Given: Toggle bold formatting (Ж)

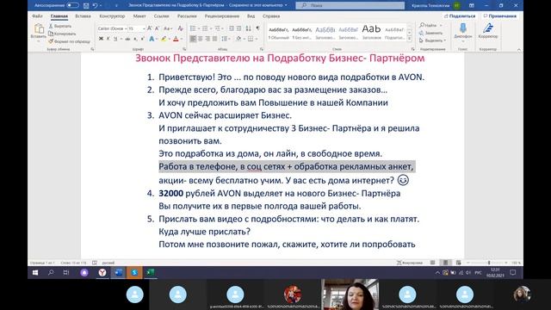Looking at the screenshot, I should pyautogui.click(x=102, y=39).
